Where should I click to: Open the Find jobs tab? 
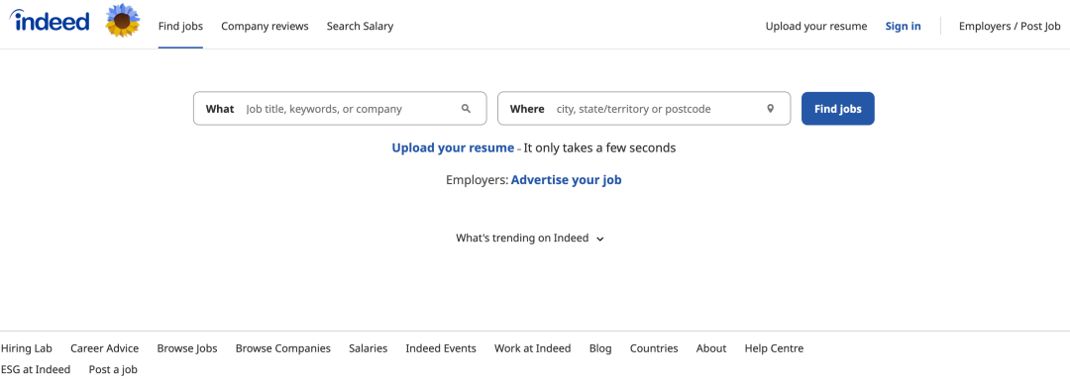pyautogui.click(x=181, y=26)
